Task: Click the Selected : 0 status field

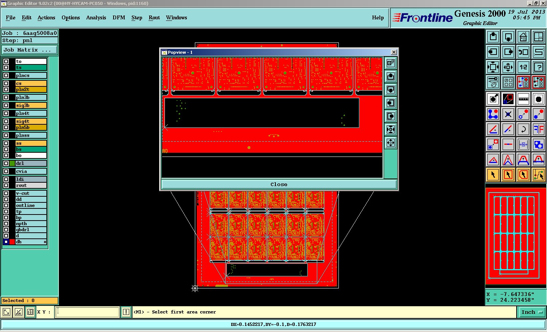Action: point(30,301)
